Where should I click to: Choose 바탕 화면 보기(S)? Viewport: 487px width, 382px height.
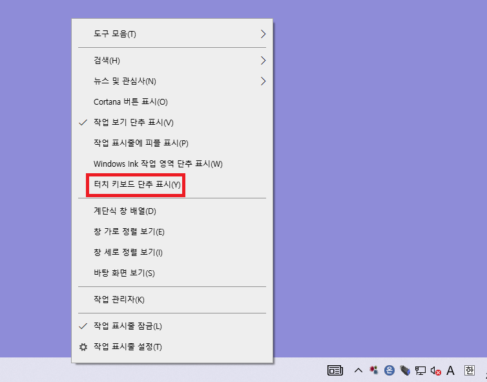pos(172,273)
